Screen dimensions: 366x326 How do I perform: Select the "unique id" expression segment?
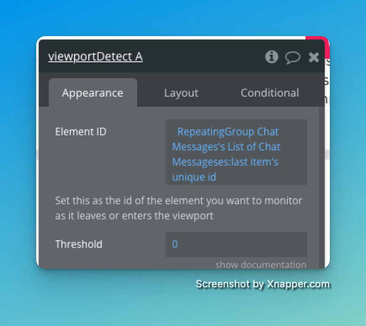tap(194, 177)
